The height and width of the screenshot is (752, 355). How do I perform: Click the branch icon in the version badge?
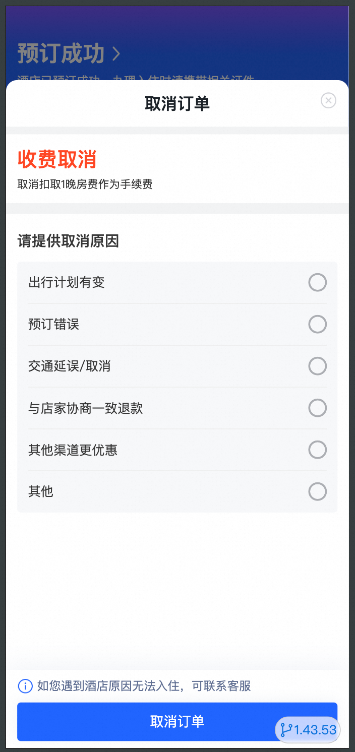point(286,730)
